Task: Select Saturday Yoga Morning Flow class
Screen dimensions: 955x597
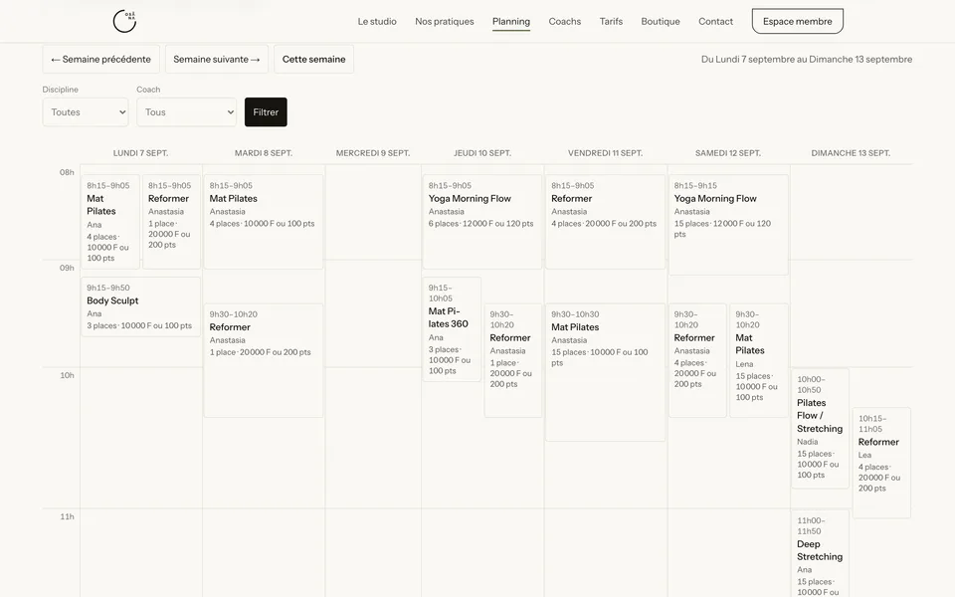Action: click(x=728, y=225)
